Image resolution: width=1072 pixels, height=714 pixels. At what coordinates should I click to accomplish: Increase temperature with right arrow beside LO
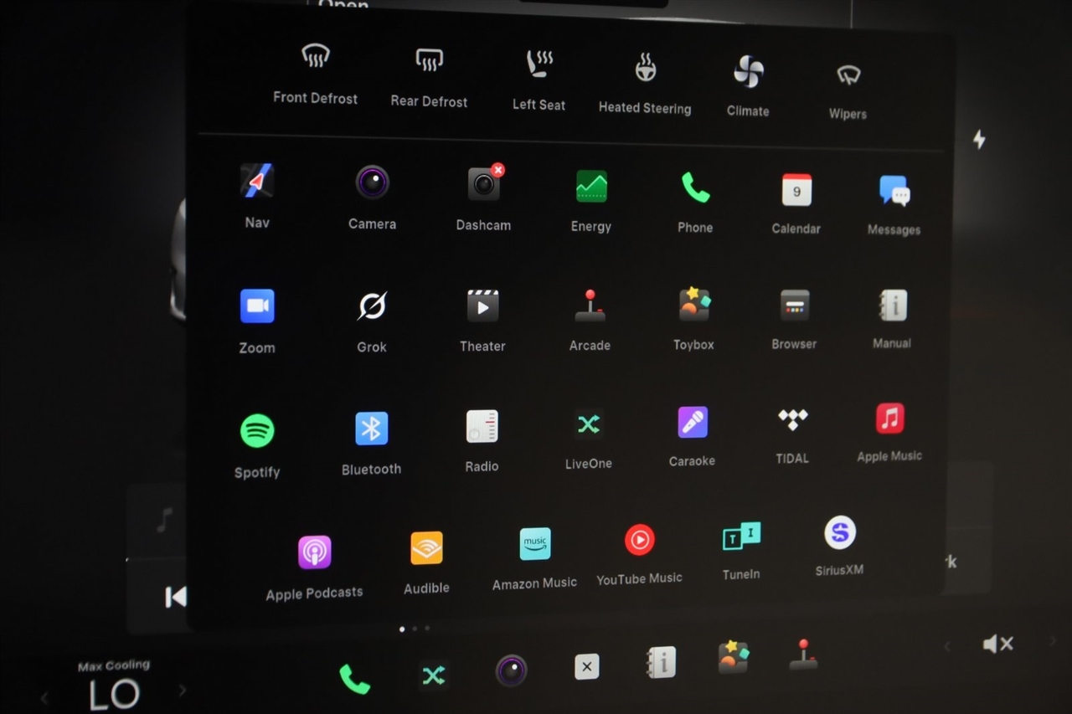pos(182,691)
